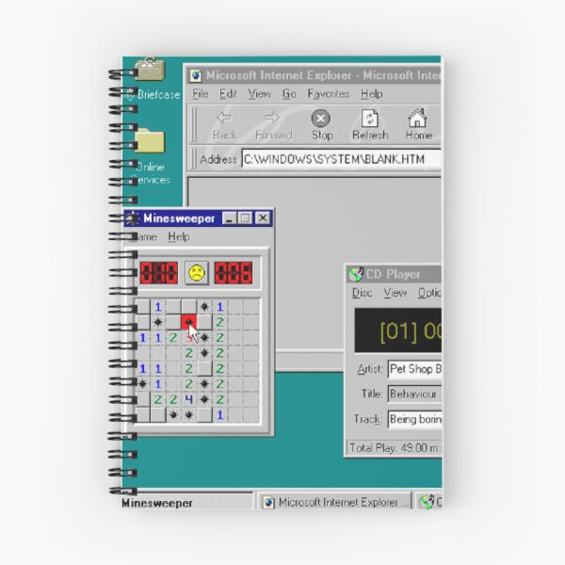
Task: Click the Minesweeper mine counter display
Action: click(159, 273)
